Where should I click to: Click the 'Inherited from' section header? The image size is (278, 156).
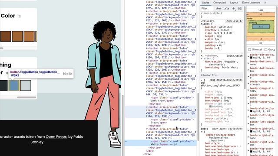point(222,75)
